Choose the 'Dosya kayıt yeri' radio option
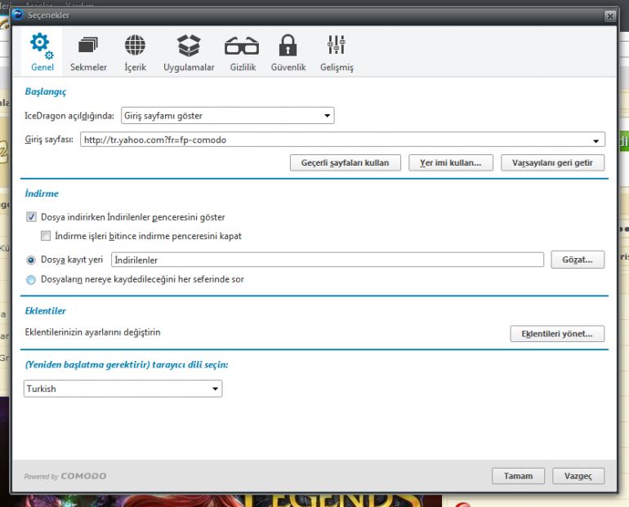 (32, 260)
